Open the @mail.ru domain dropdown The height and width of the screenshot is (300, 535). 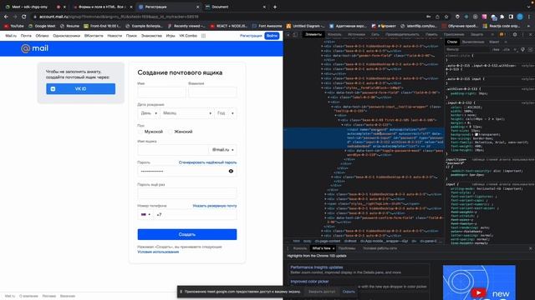pyautogui.click(x=222, y=150)
